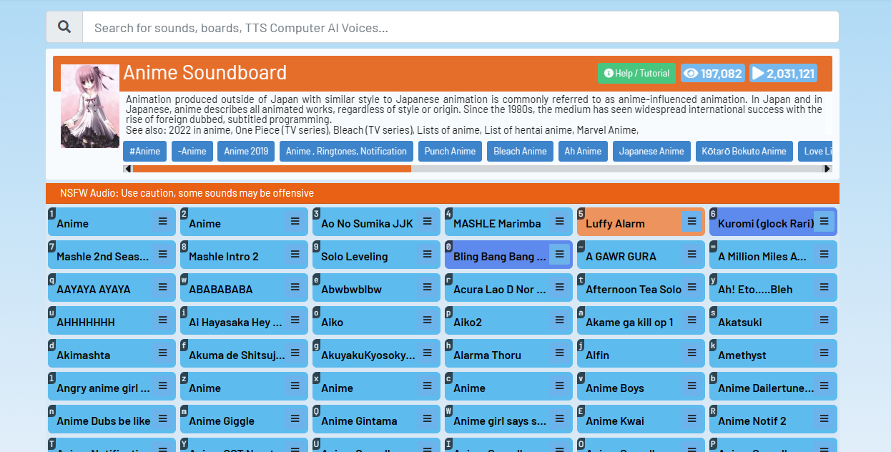The width and height of the screenshot is (891, 452).
Task: Play the MASHLE Marimba sound
Action: tap(497, 223)
